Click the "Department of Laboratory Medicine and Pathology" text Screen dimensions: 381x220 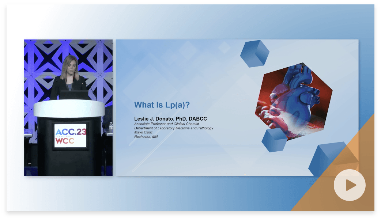pyautogui.click(x=173, y=128)
